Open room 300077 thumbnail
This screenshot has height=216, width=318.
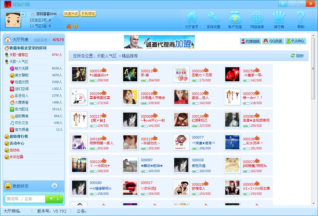pos(181,142)
